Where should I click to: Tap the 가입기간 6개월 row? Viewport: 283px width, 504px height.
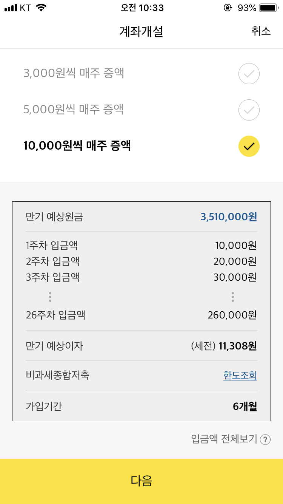coord(141,407)
